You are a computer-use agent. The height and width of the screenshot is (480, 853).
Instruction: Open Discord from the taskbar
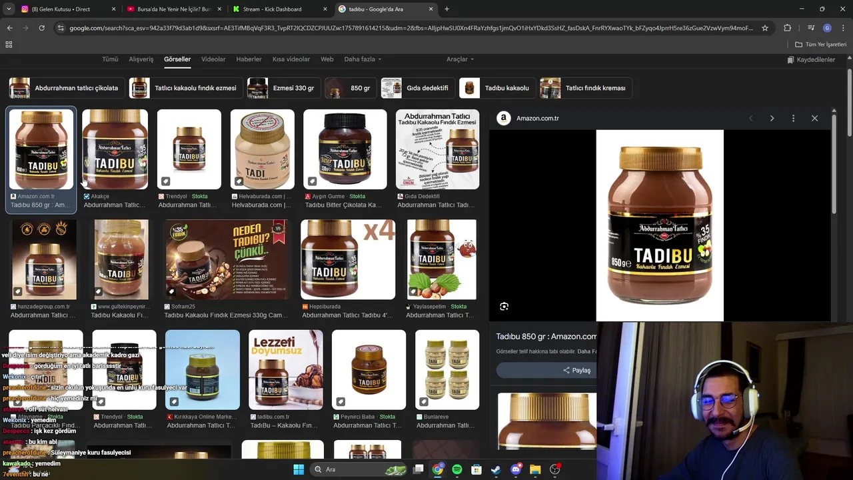[x=515, y=469]
